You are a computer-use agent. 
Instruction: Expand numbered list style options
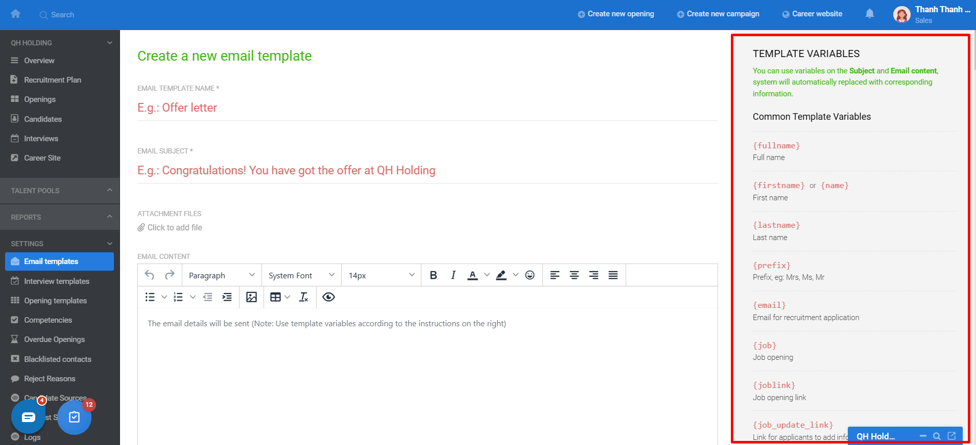point(193,297)
